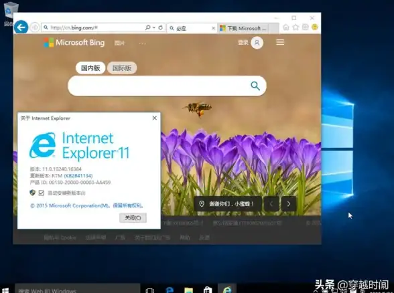Open the IE home page icon
Image resolution: width=394 pixels, height=293 pixels.
pyautogui.click(x=286, y=27)
